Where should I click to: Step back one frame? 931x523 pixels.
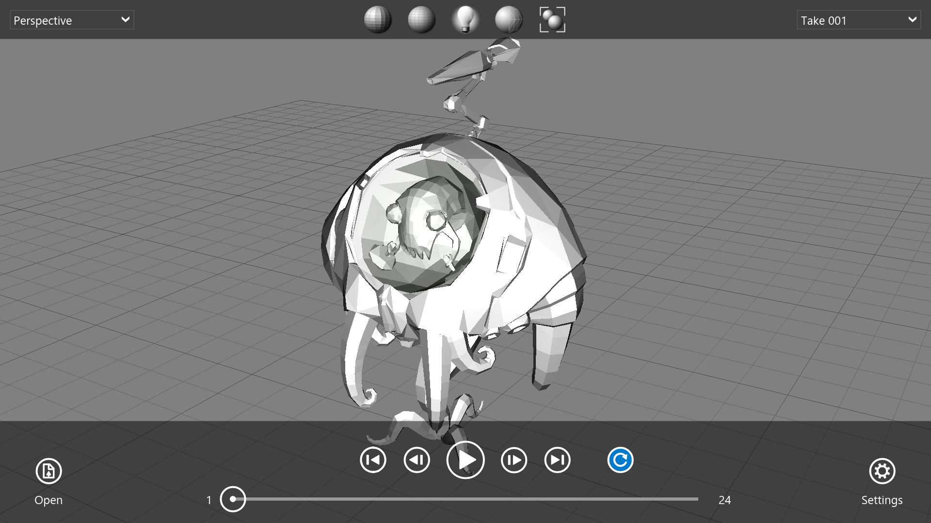pyautogui.click(x=417, y=460)
